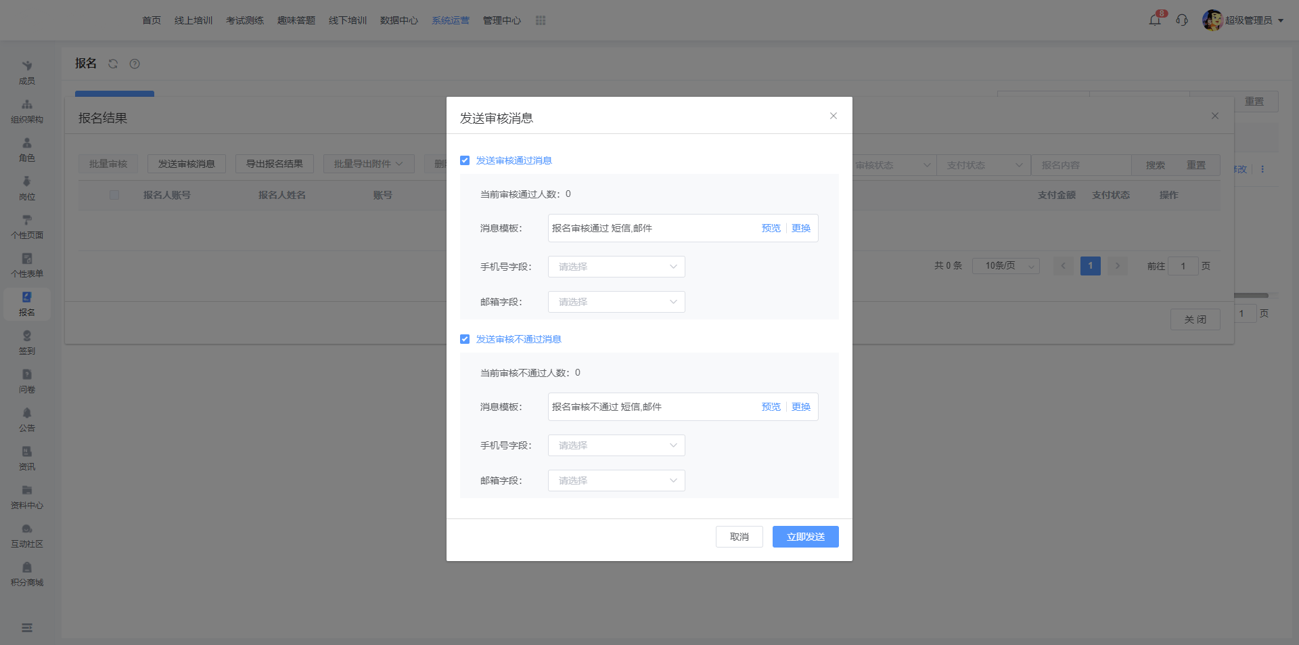Uncheck 发送审核通过消息 checkbox

click(465, 160)
